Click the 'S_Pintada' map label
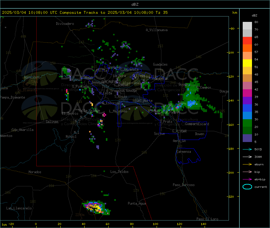 (80, 87)
